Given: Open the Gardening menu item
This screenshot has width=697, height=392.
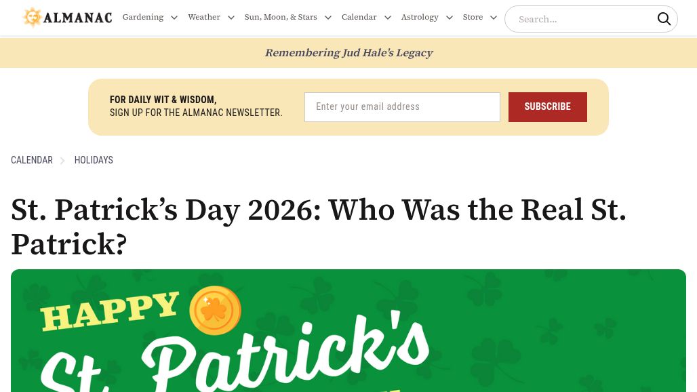Looking at the screenshot, I should point(143,18).
